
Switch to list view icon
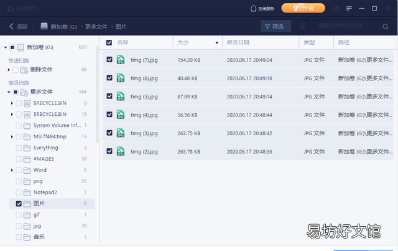(303, 26)
